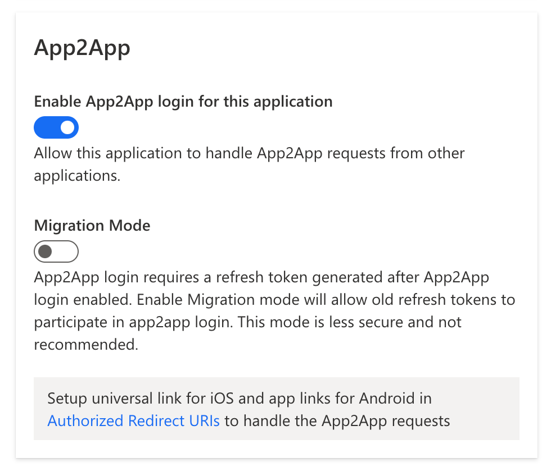Click the "Allow this application to handle" description
Viewport: 551px width, 476px height.
coord(143,153)
